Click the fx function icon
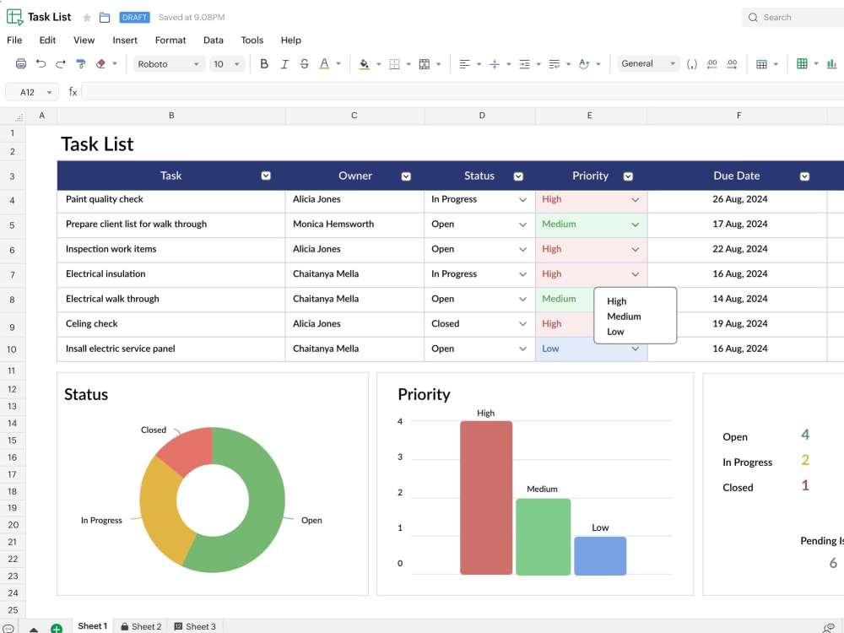This screenshot has height=633, width=844. tap(73, 92)
